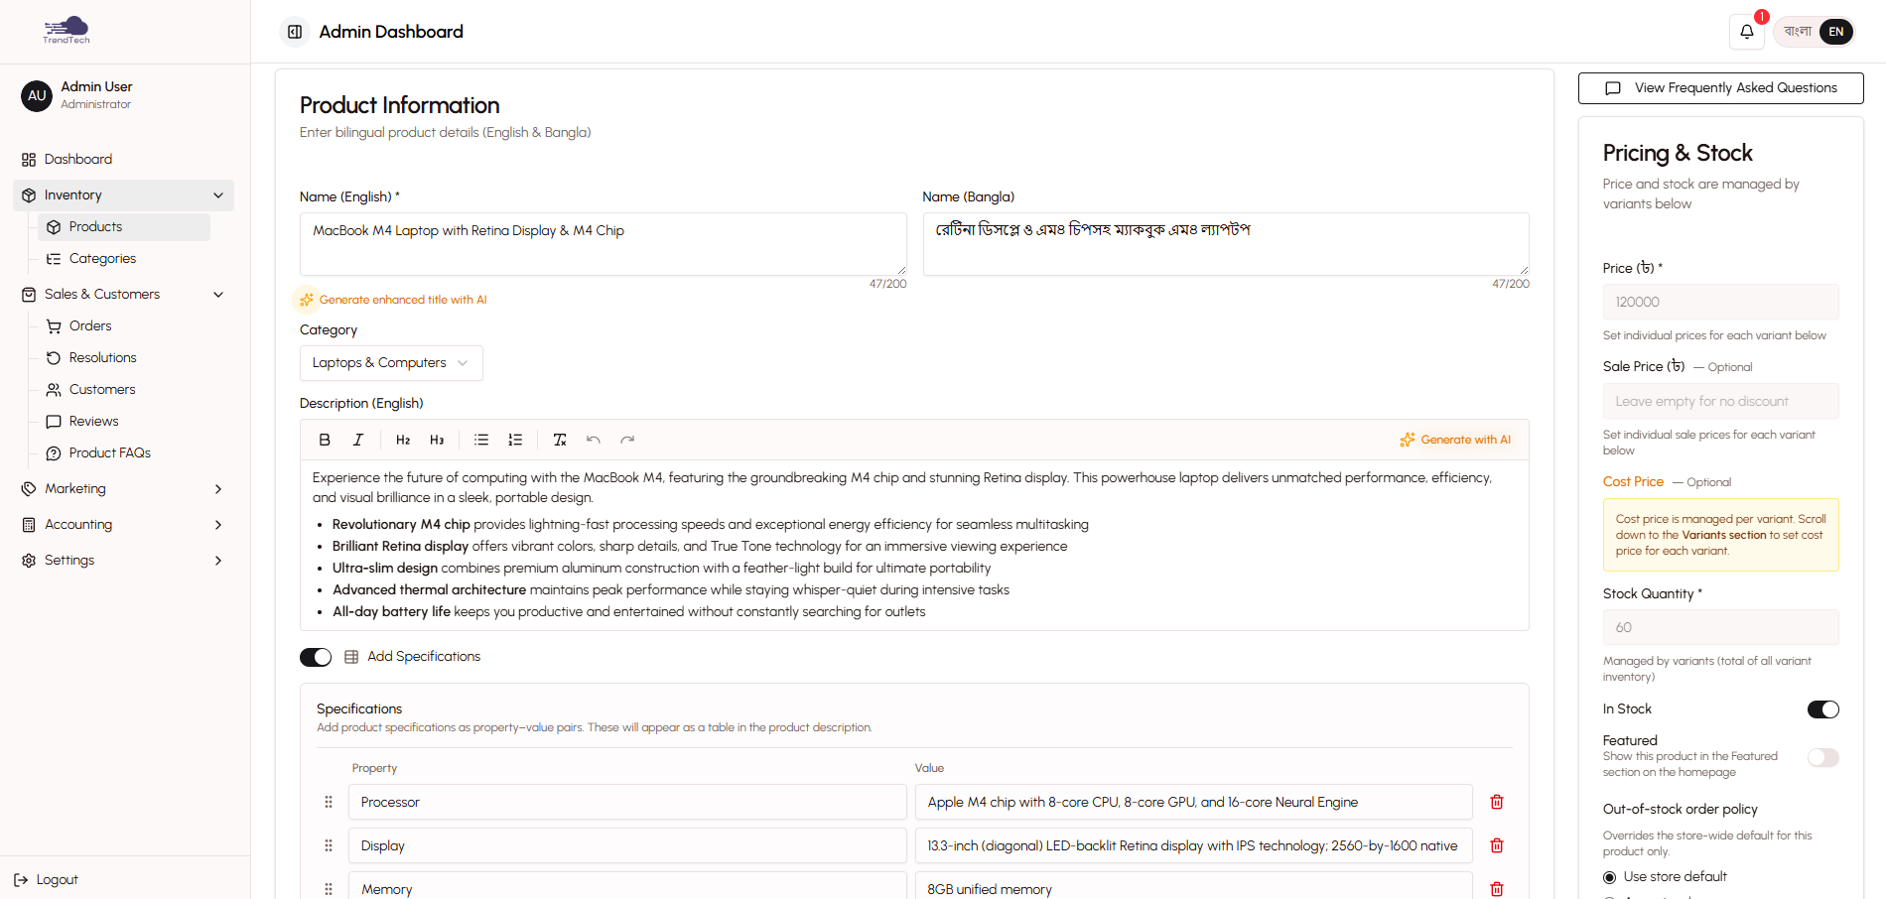Image resolution: width=1886 pixels, height=899 pixels.
Task: Select the Use store default radio option
Action: point(1609,876)
